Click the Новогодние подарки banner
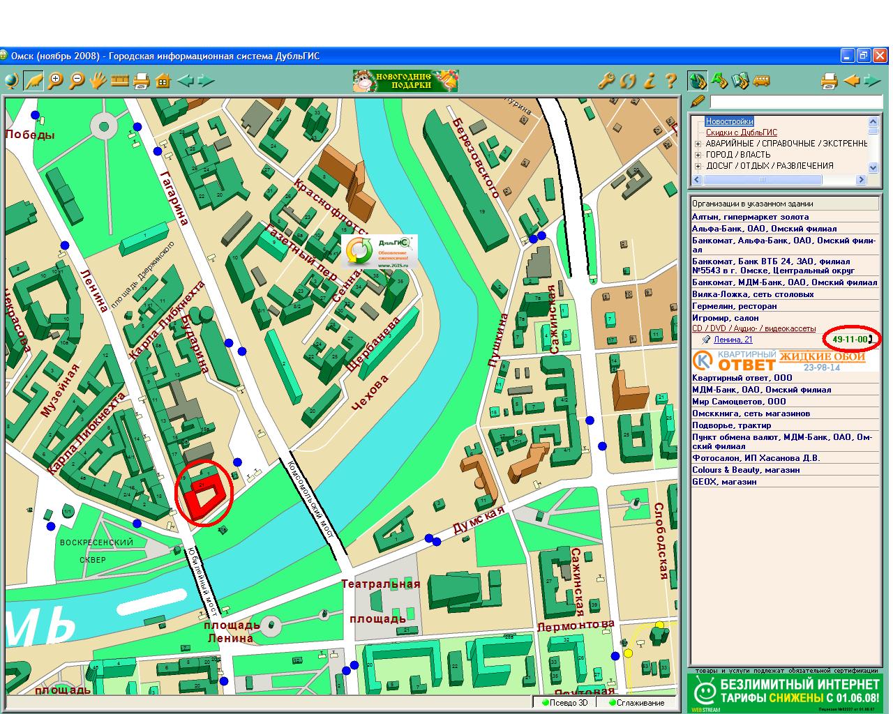Screen dimensions: 893x714 (405, 81)
